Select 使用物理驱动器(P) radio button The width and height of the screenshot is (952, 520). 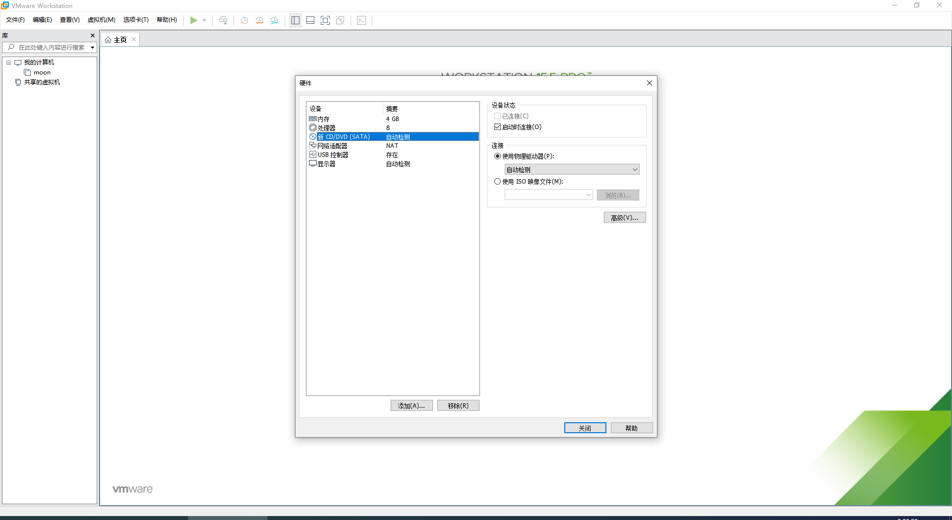(x=497, y=156)
